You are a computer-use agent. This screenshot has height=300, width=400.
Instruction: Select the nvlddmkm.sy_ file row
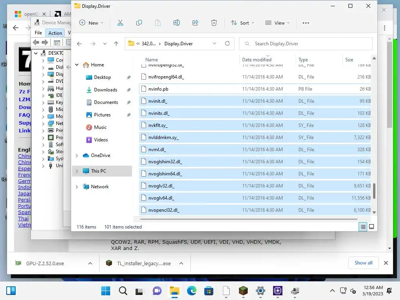tap(255, 137)
